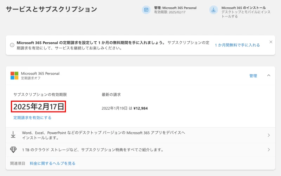Collapse the Microsoft 365 Personal subscription card
Screen dimensions: 281x176
pyautogui.click(x=269, y=75)
